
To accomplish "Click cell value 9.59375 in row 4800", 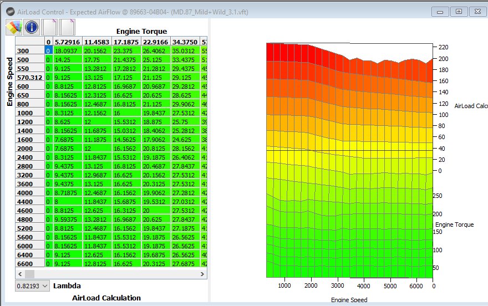I will (x=68, y=219).
